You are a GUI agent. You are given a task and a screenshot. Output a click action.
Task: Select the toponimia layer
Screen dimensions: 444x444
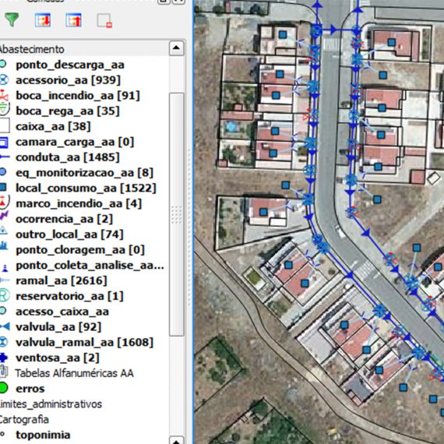(x=43, y=435)
